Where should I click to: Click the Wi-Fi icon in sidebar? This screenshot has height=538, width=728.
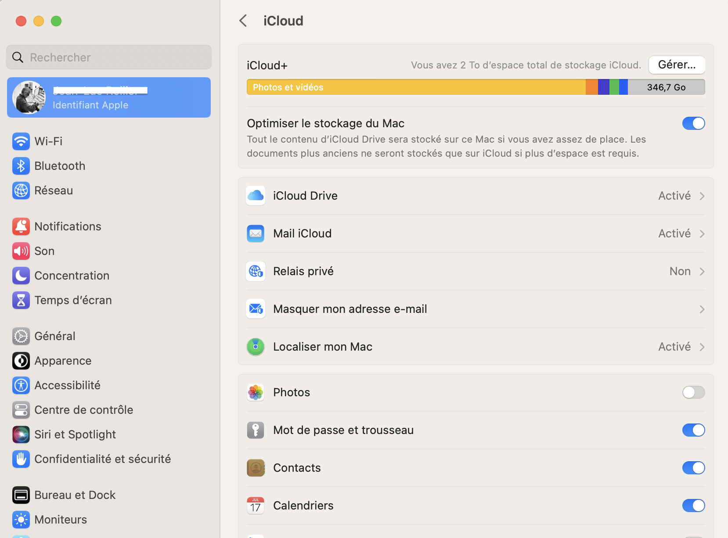(21, 141)
